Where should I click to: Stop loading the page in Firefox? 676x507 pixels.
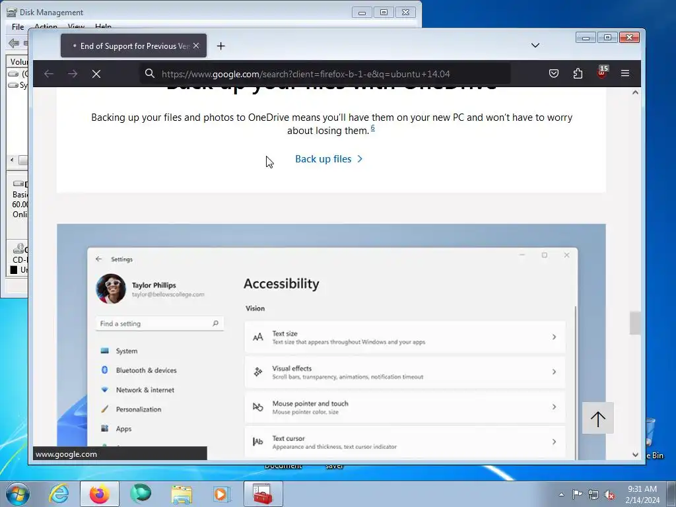coord(96,74)
